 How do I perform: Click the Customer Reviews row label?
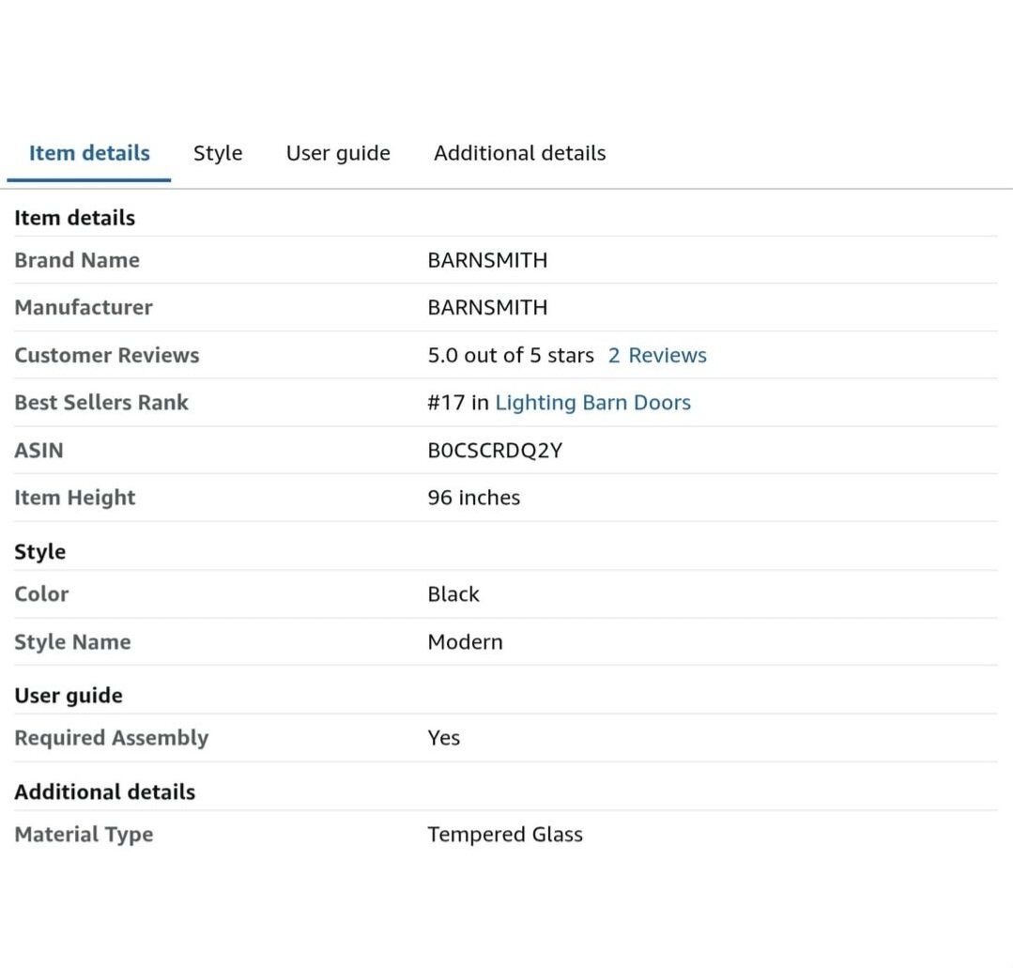click(107, 356)
